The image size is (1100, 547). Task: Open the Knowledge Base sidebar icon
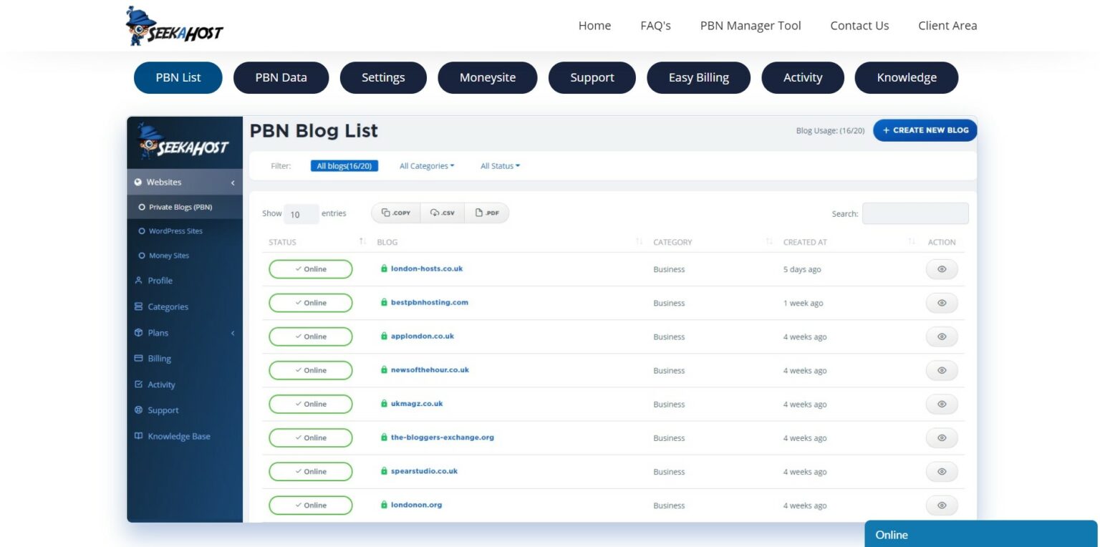[138, 436]
